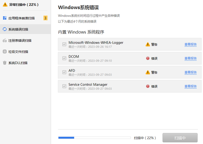The width and height of the screenshot is (203, 144).
Task: Click the registry error scan icon
Action: click(4, 40)
